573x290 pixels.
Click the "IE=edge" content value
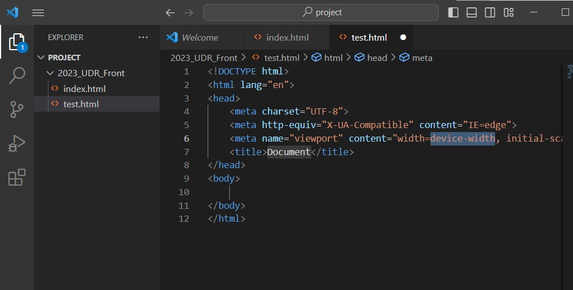[x=487, y=125]
